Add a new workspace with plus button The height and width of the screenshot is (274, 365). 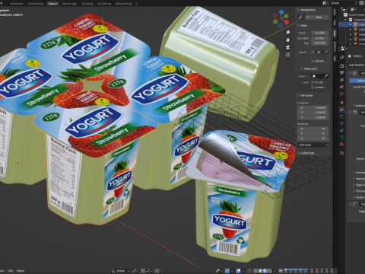[137, 4]
